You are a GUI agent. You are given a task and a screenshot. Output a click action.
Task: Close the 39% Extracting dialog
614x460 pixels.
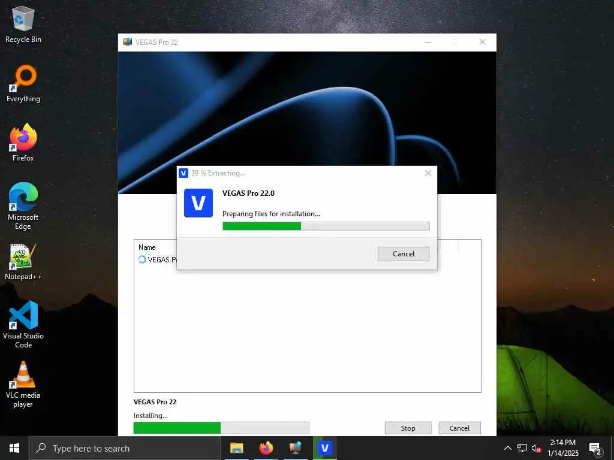[428, 173]
